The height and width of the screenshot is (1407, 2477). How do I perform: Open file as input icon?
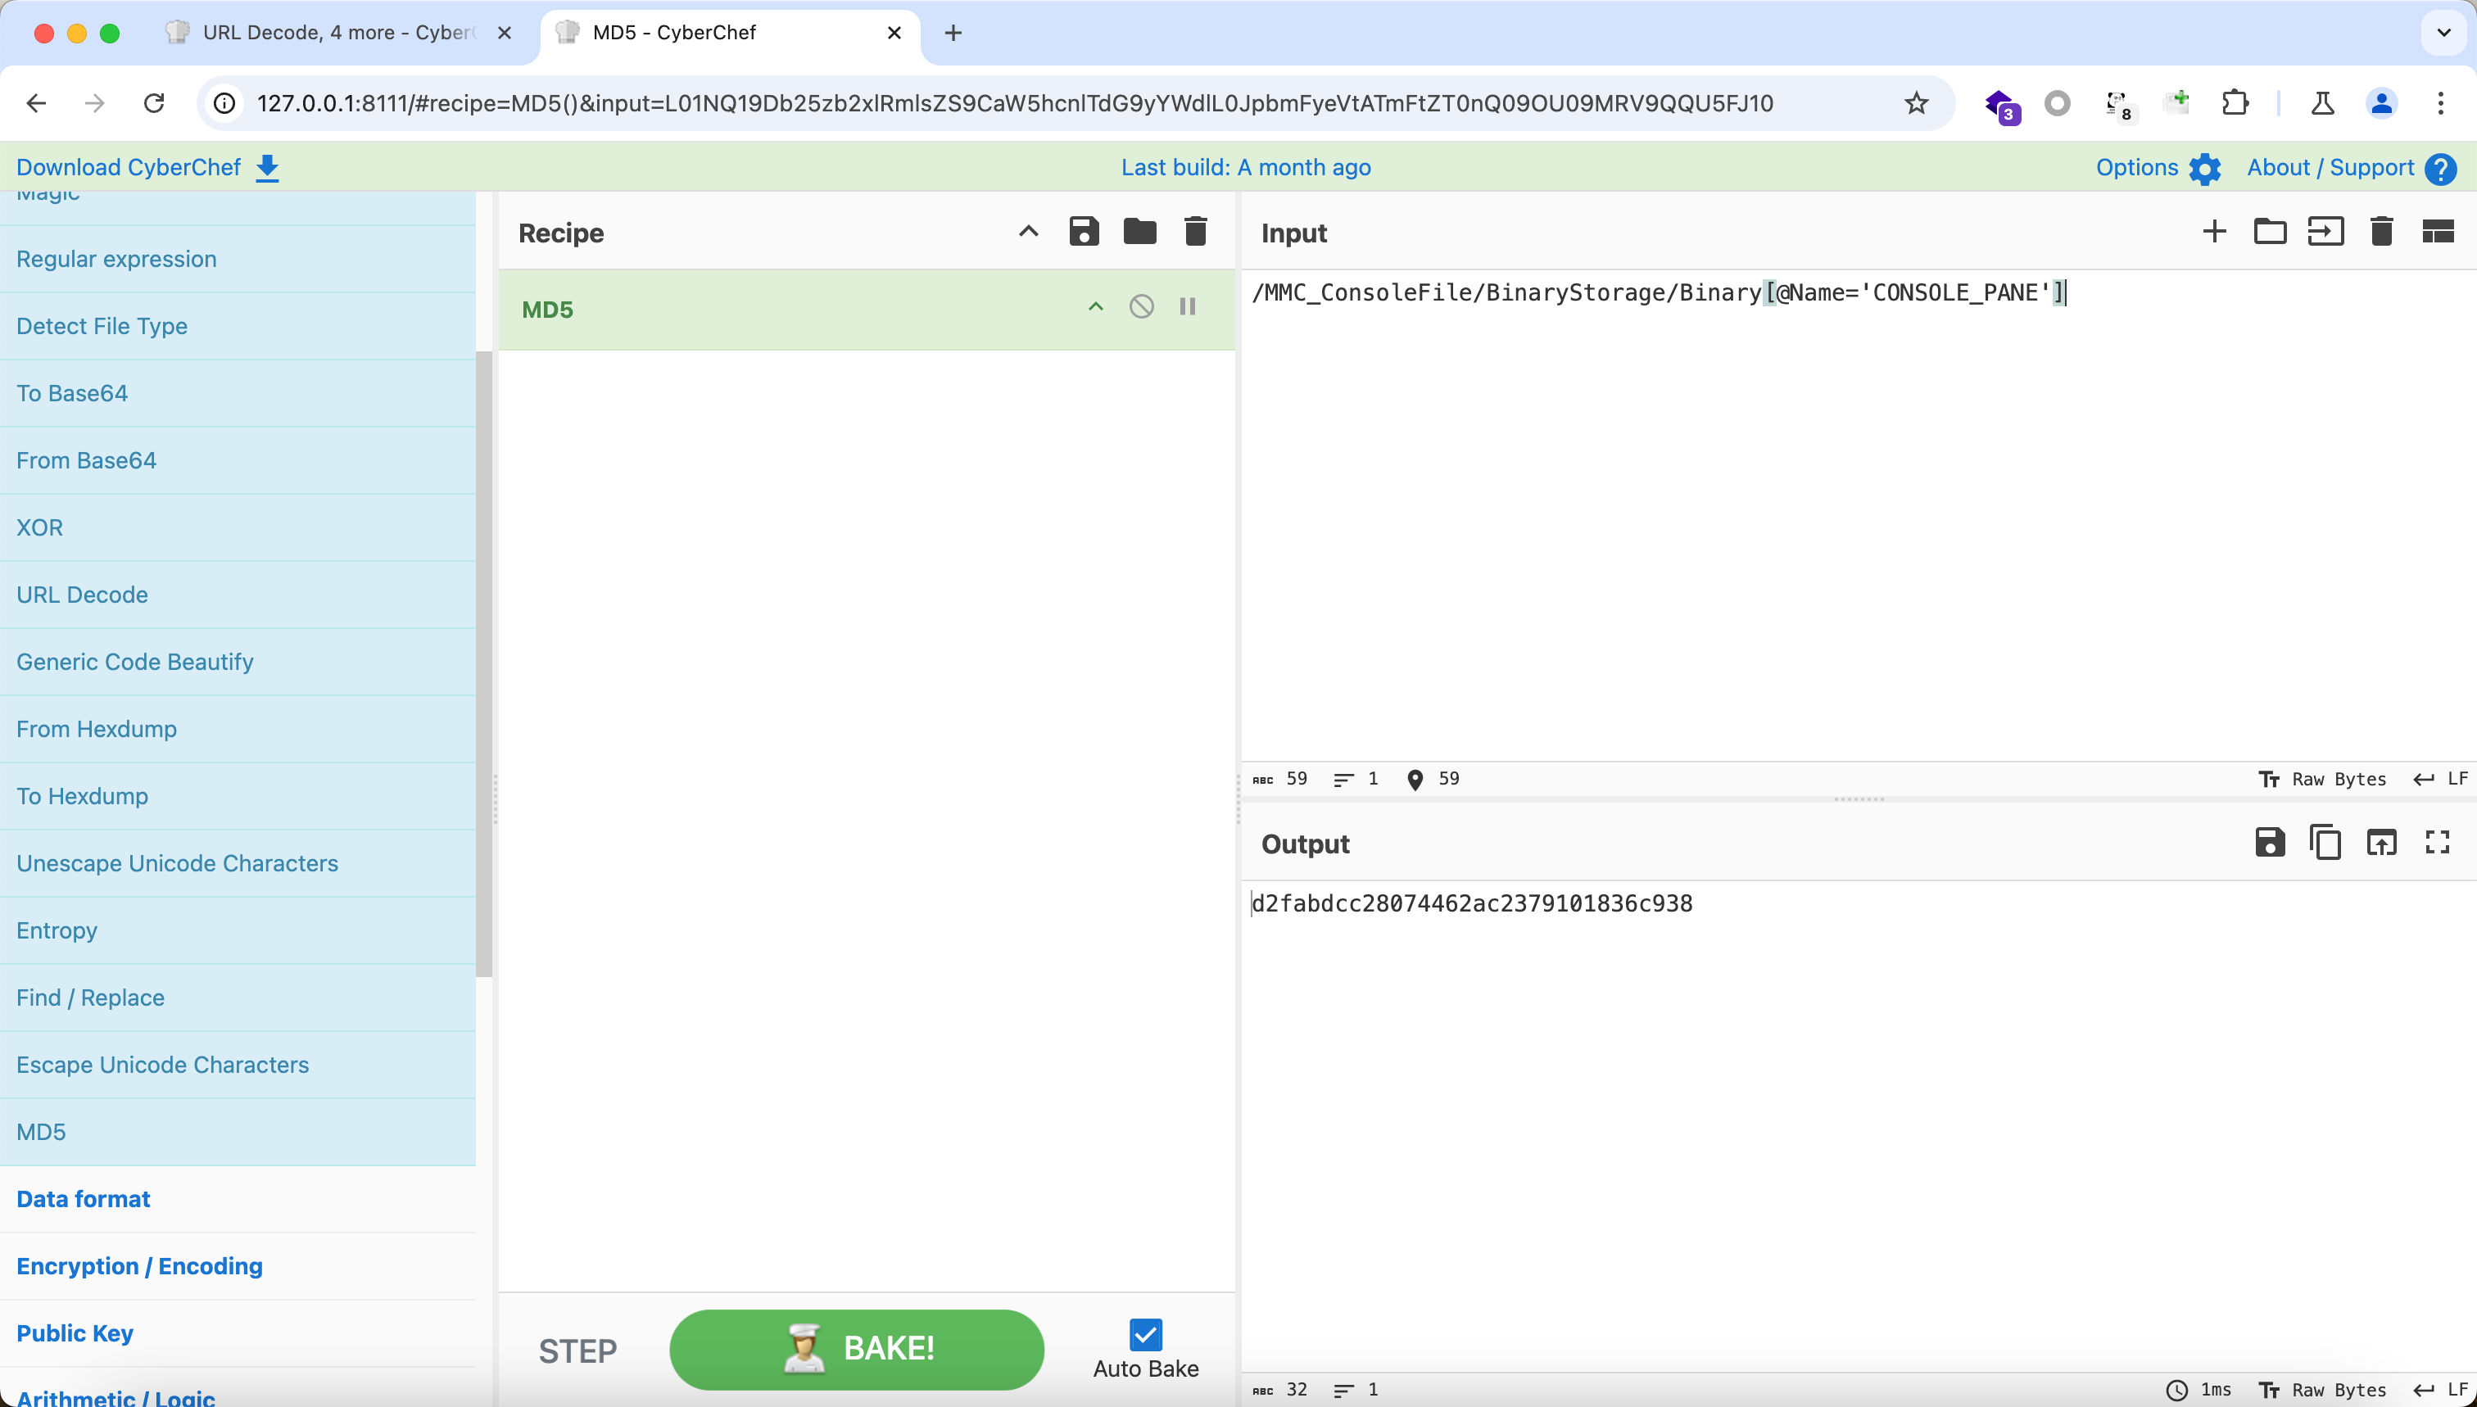pyautogui.click(x=2325, y=232)
